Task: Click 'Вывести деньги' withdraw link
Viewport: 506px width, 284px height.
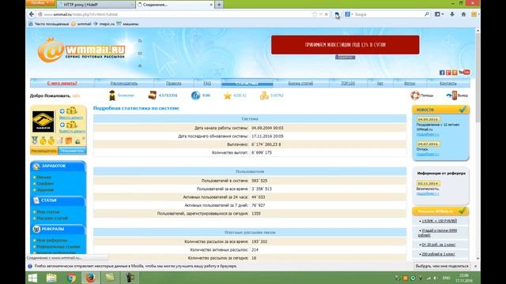Action: coord(72,131)
